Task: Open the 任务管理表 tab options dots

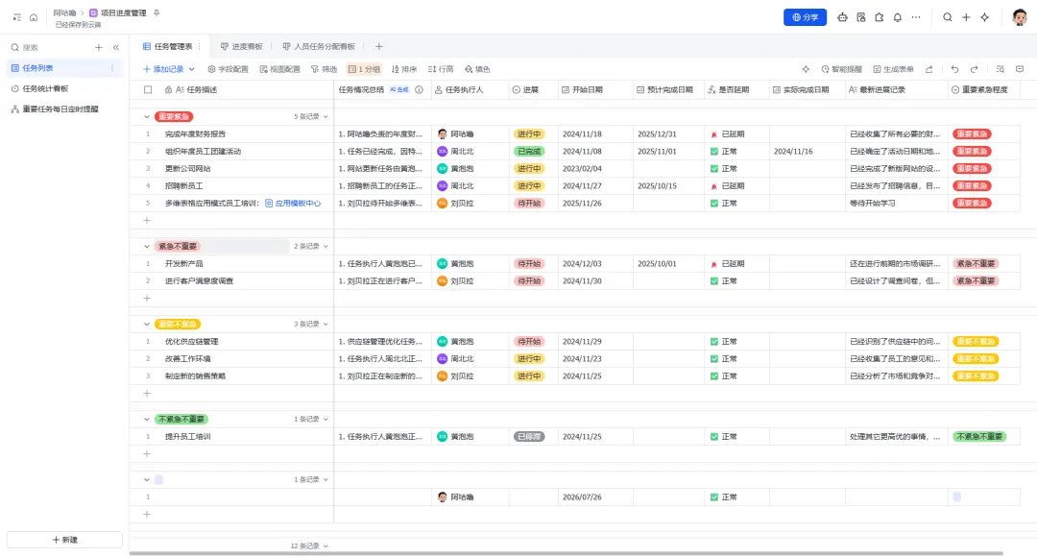Action: tap(199, 46)
